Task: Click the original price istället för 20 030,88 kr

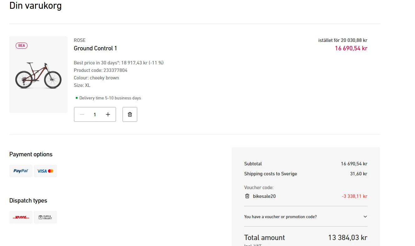Action: (x=343, y=40)
